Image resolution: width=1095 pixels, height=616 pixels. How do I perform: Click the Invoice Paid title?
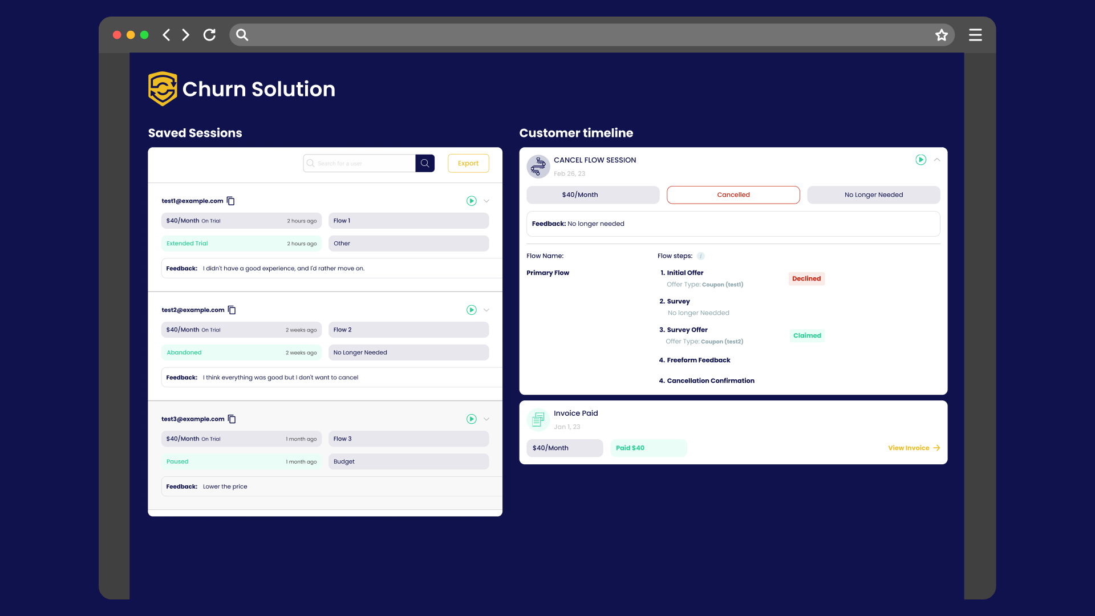(x=575, y=413)
